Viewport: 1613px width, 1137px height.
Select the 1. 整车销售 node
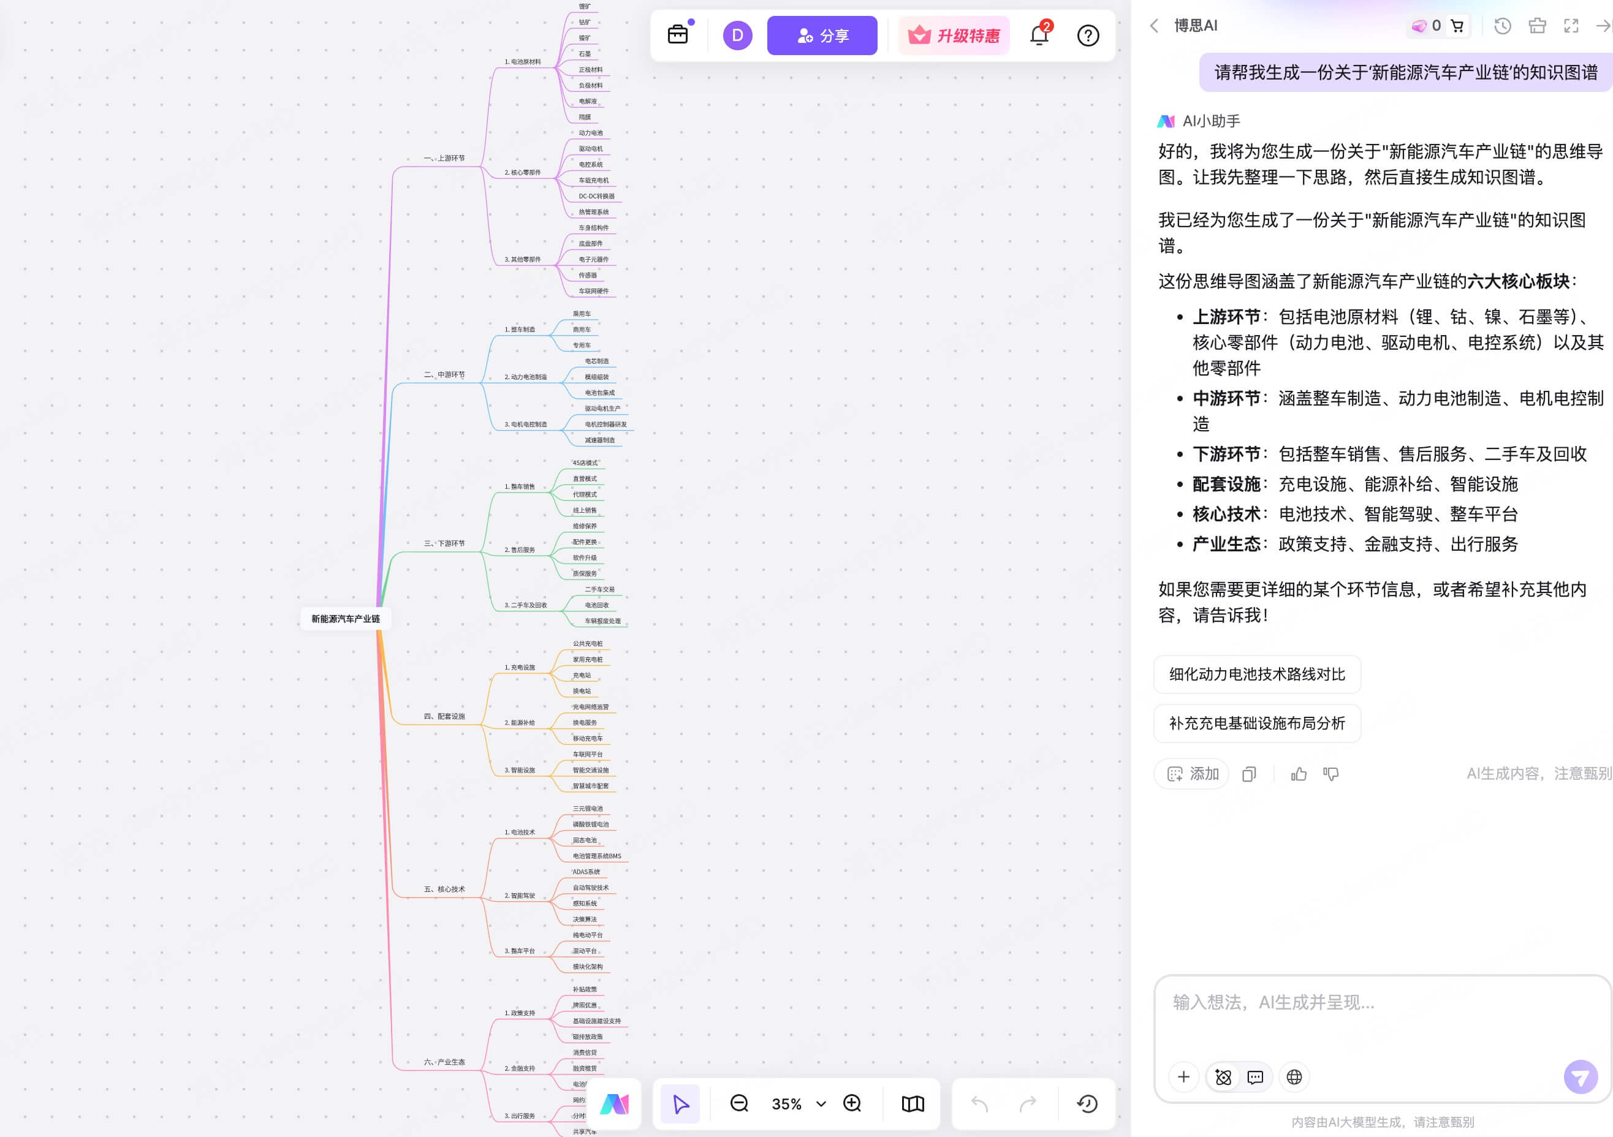pyautogui.click(x=520, y=486)
